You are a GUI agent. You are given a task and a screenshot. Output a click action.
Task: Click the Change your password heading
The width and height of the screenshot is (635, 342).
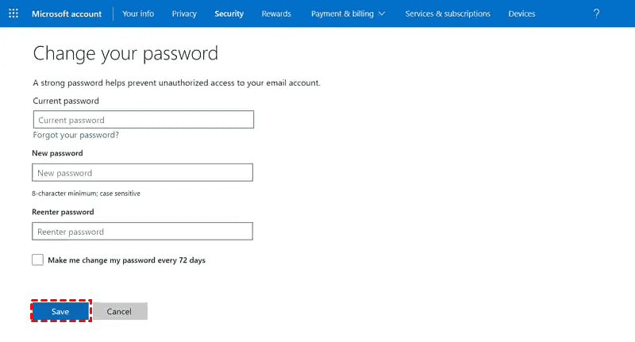click(125, 54)
